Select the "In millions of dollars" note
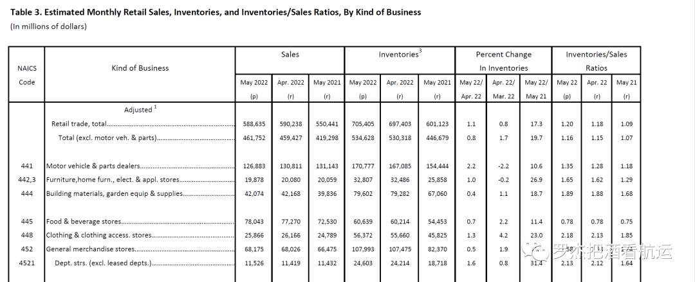This screenshot has height=282, width=695. (x=49, y=26)
